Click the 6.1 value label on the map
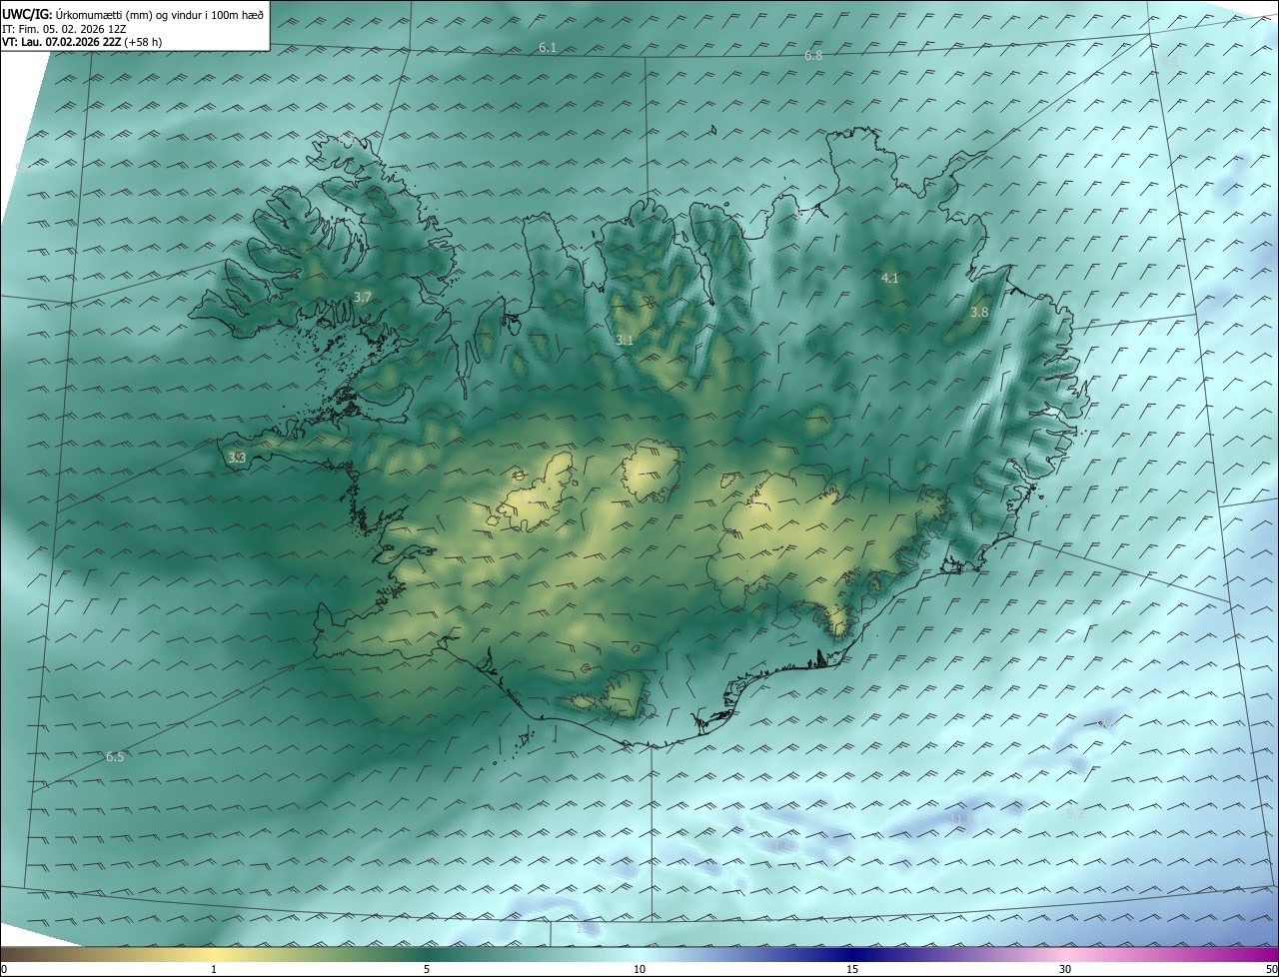The width and height of the screenshot is (1279, 977). pos(548,48)
